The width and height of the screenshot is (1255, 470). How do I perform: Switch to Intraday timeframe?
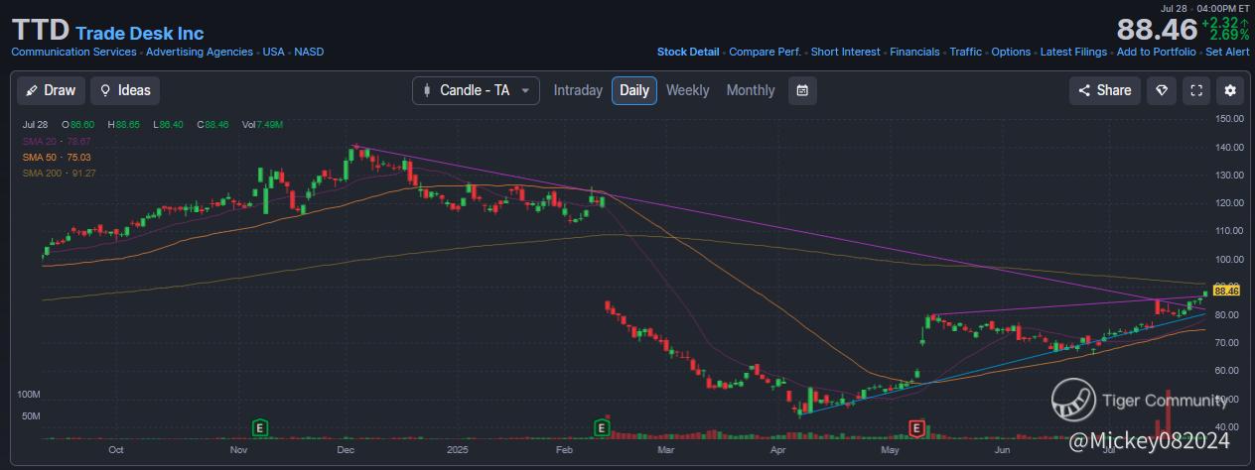pyautogui.click(x=578, y=90)
